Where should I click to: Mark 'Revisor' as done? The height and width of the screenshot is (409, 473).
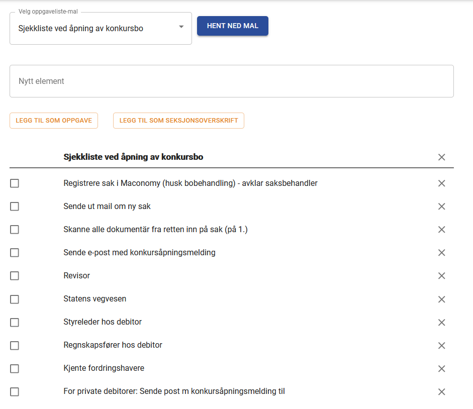[15, 276]
